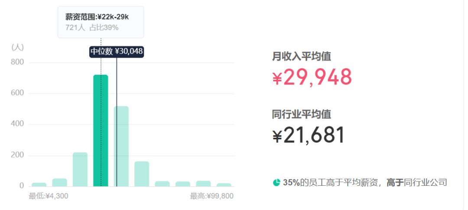Select the highlighted dark green salary bar
This screenshot has height=210, width=468.
101,131
